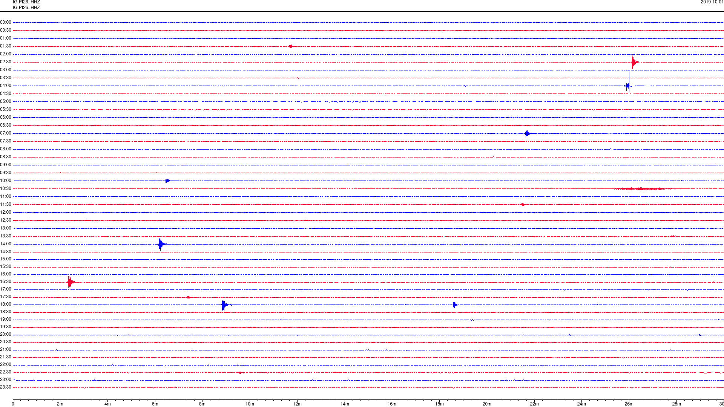Click the 14m tick label on the time axis
724x407 pixels.
click(x=345, y=404)
